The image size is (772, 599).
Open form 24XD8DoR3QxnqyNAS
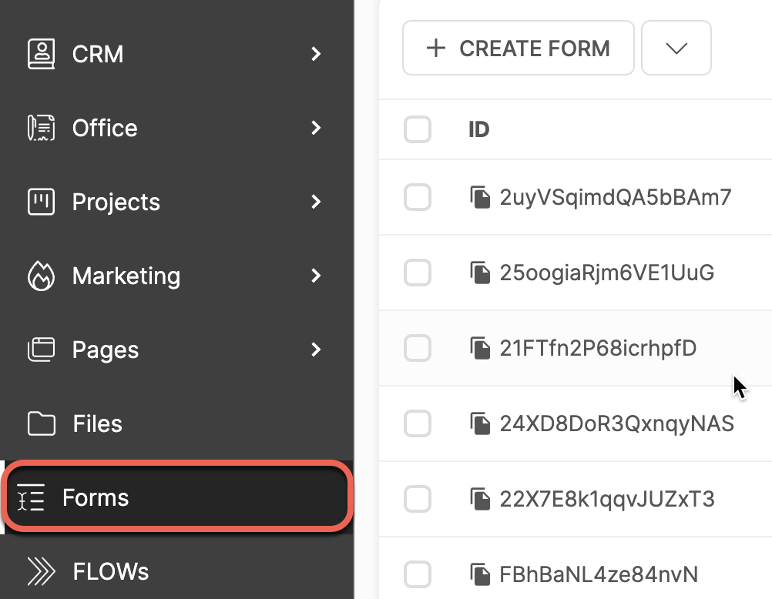(x=617, y=423)
